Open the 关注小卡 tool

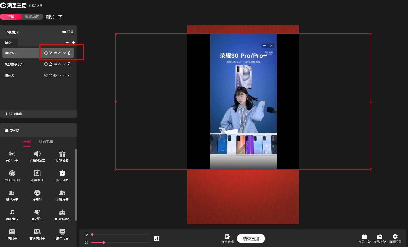click(x=12, y=156)
